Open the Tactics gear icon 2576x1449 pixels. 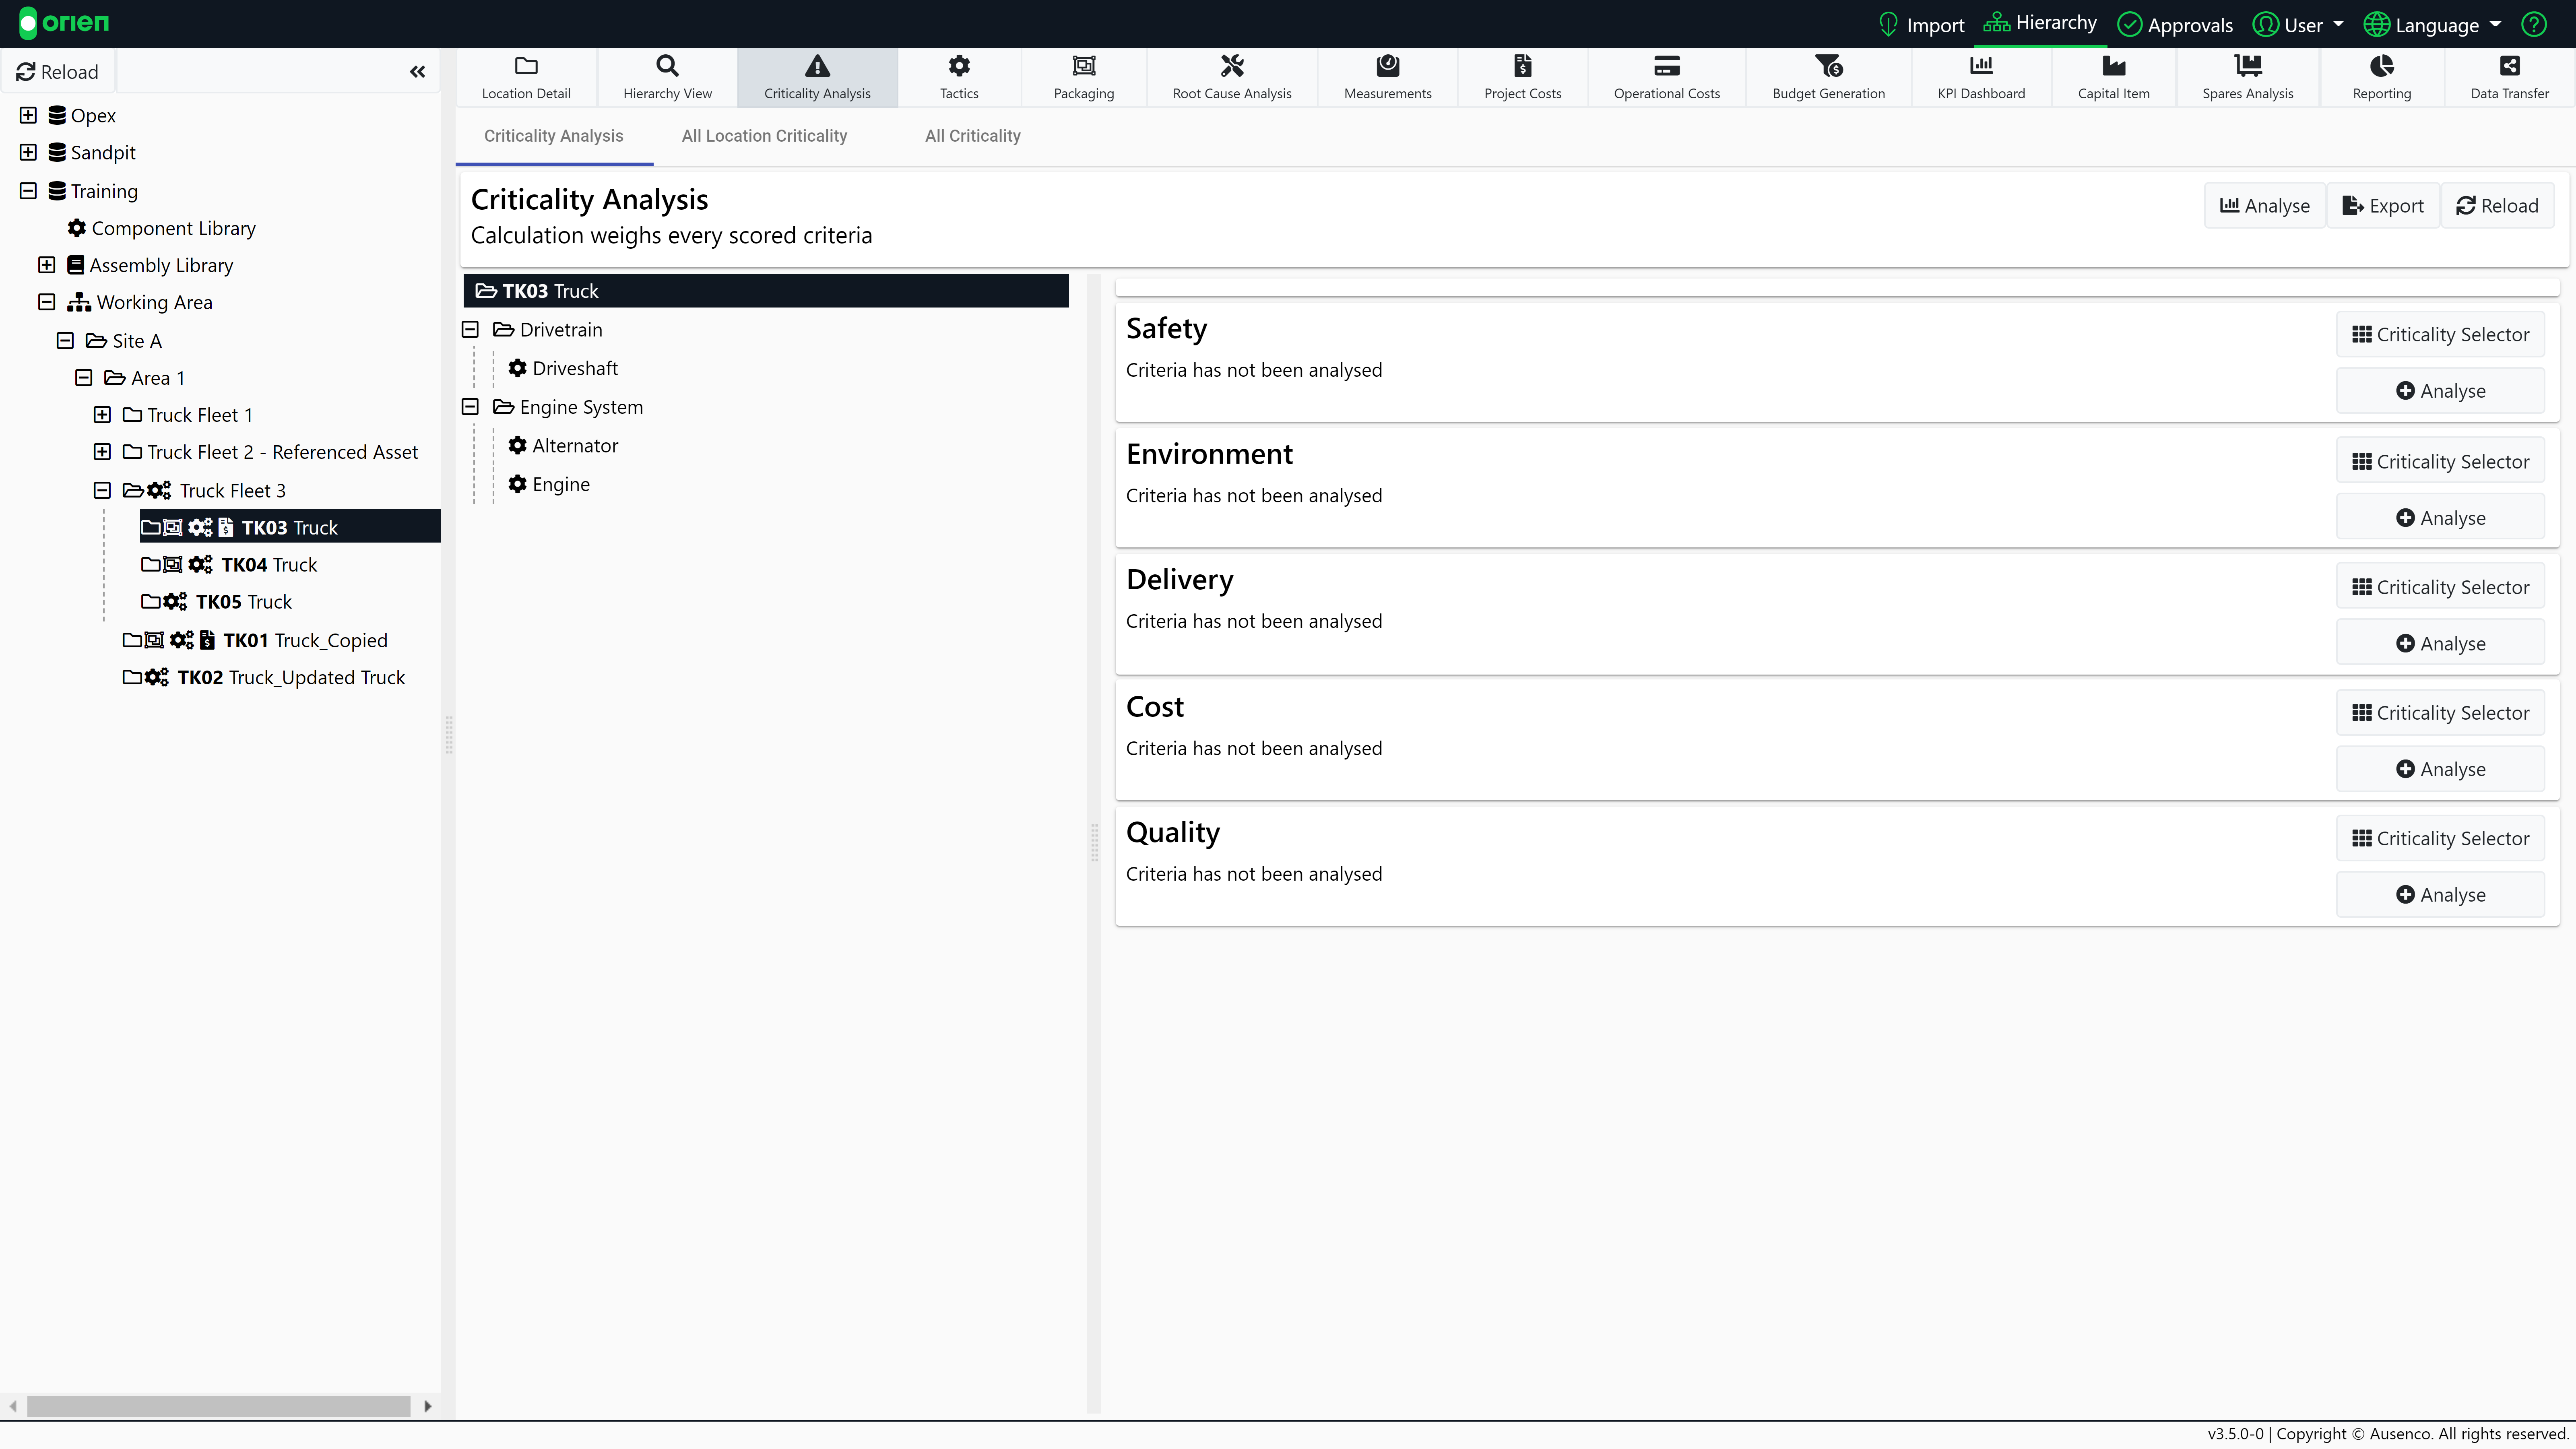(x=959, y=66)
